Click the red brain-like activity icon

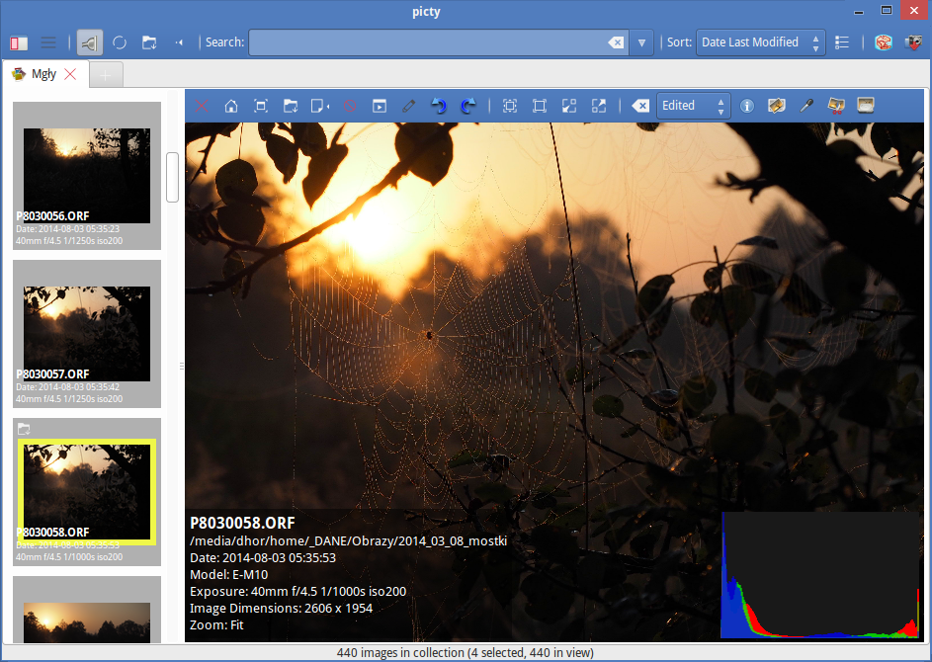(x=884, y=42)
